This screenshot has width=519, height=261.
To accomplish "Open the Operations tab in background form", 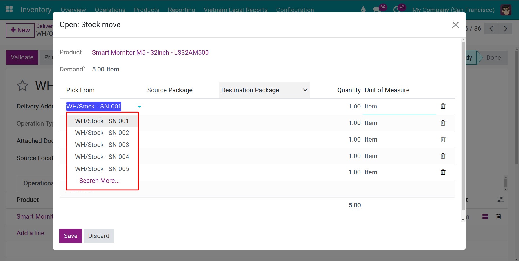I will [39, 183].
